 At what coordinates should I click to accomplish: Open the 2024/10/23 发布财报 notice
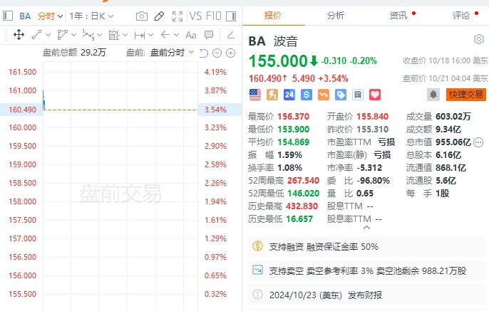(366, 295)
